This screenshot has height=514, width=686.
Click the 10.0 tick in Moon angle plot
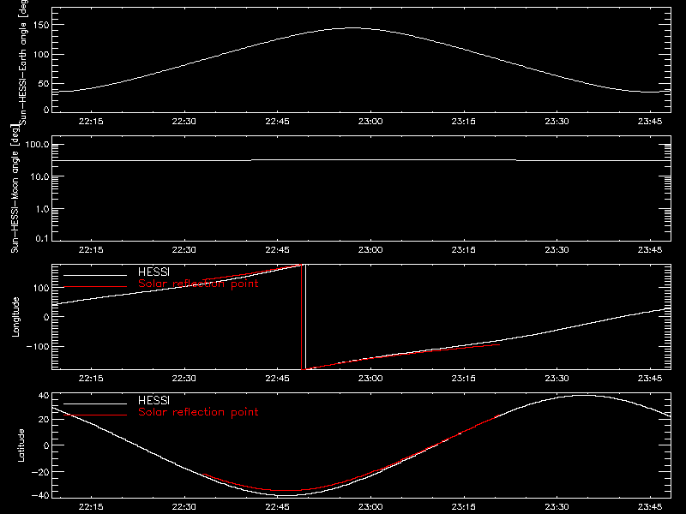coord(39,177)
